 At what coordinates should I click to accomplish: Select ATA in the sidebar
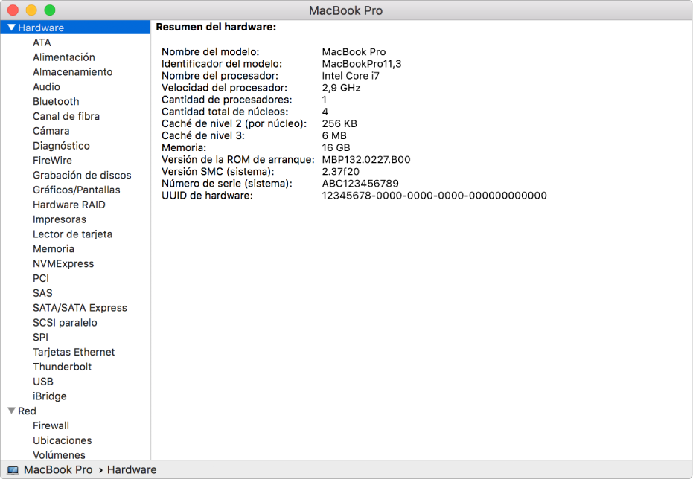pyautogui.click(x=42, y=42)
